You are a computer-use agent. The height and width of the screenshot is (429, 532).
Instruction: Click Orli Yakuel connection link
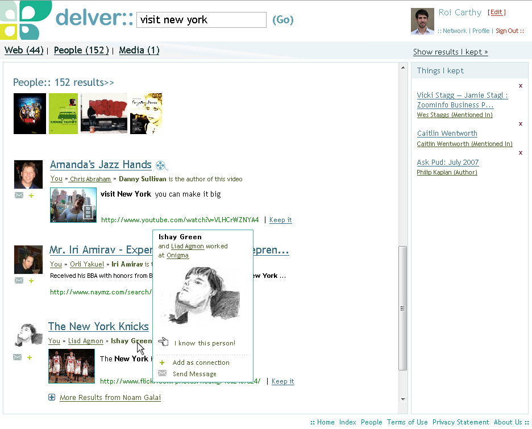(x=87, y=264)
